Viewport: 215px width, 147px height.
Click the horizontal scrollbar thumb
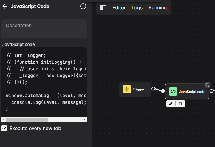pos(27,120)
